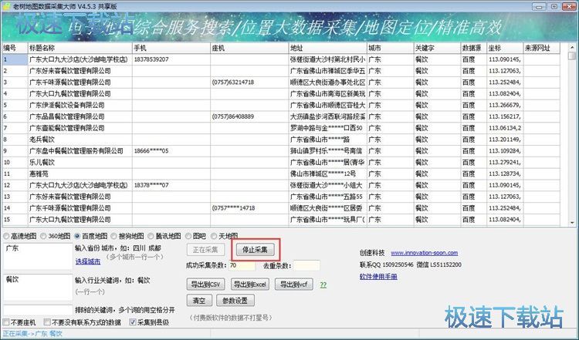Sort by the 座机 column header
Viewport: 579px width, 340px height.
[x=249, y=48]
